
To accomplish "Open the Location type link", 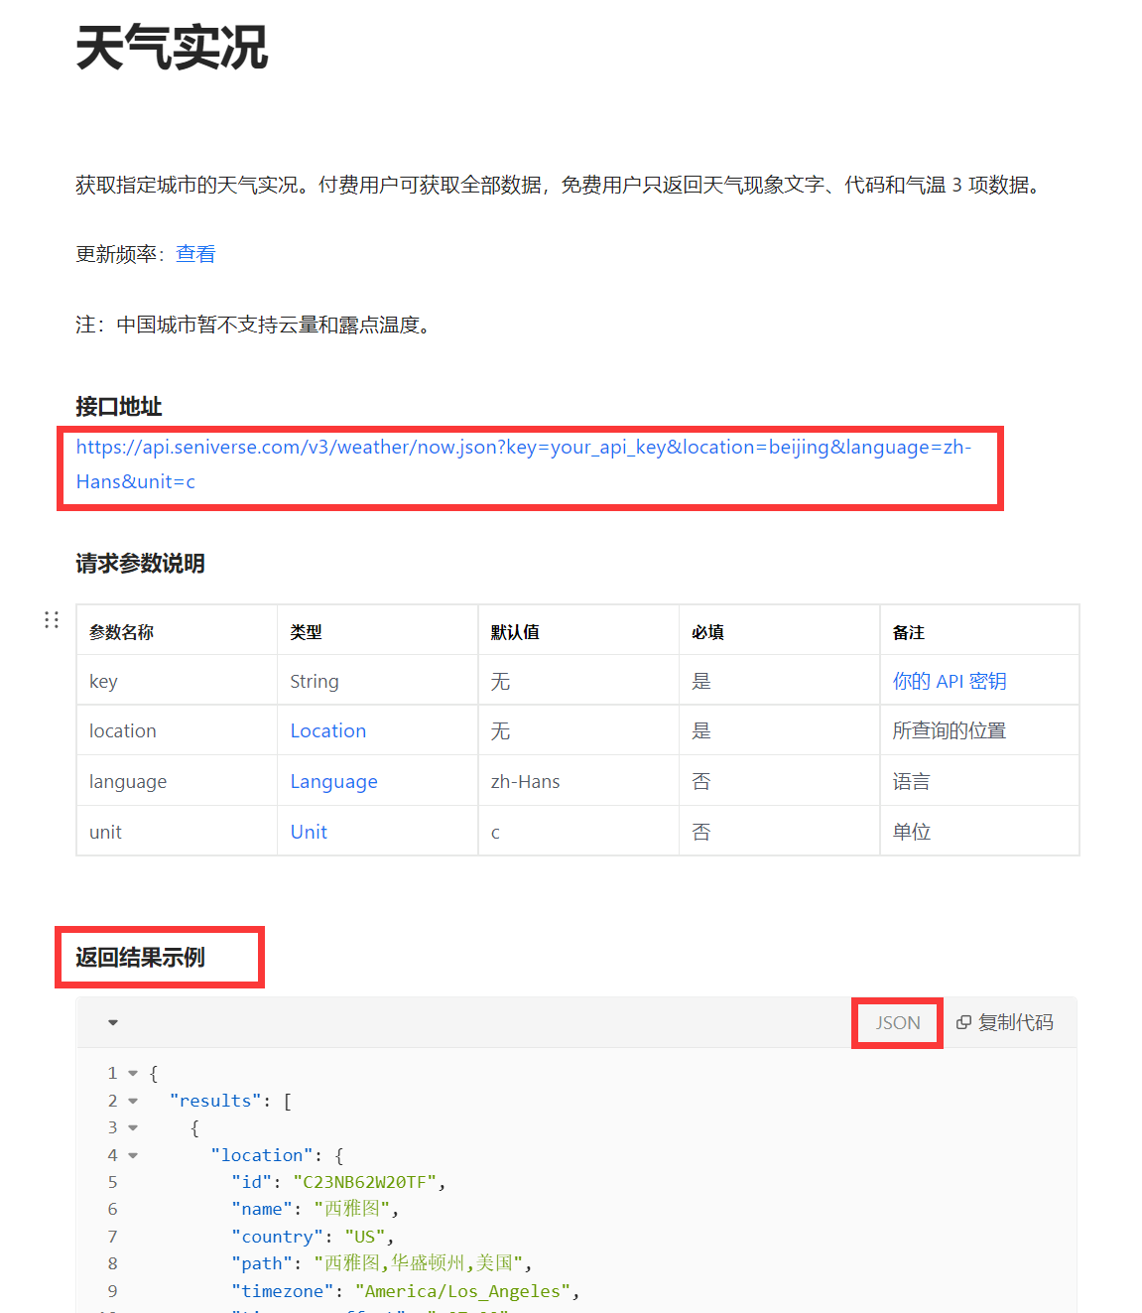I will pos(328,731).
